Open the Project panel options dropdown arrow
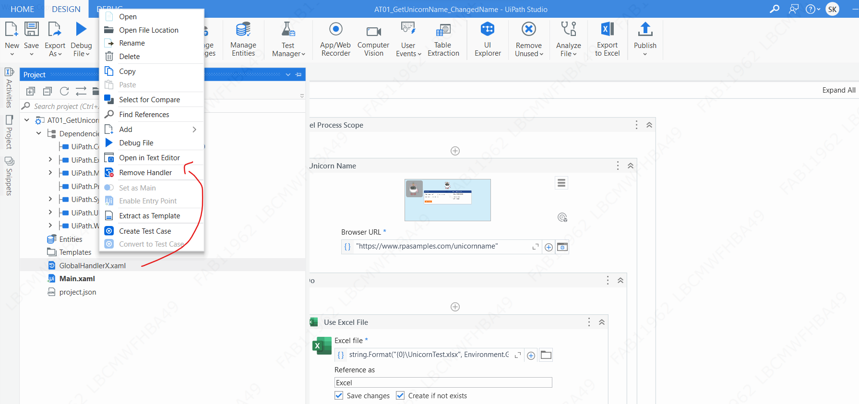This screenshot has height=404, width=859. (288, 74)
